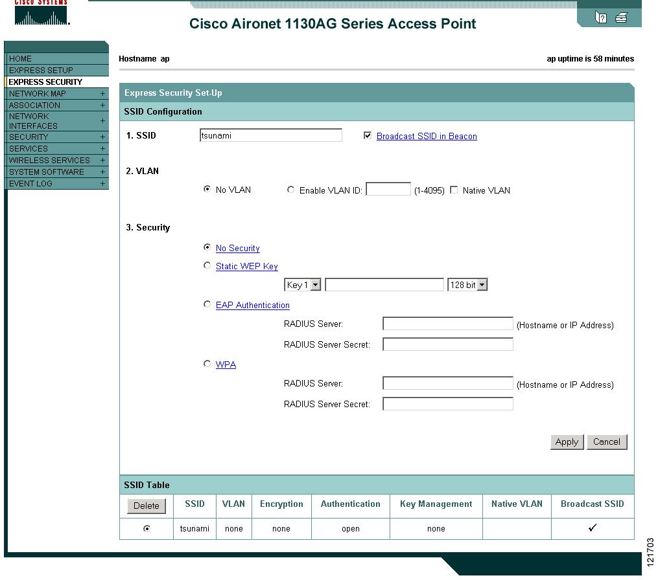
Task: Click the Apply button
Action: pos(566,441)
